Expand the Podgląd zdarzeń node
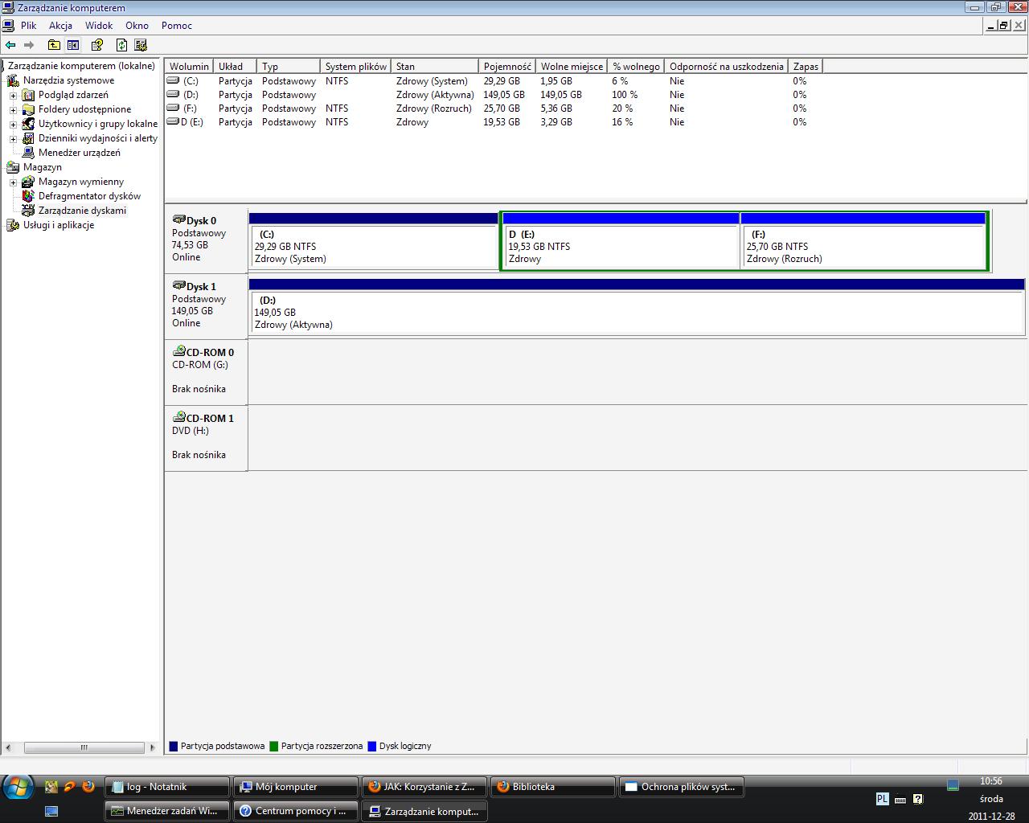This screenshot has width=1029, height=823. point(13,95)
